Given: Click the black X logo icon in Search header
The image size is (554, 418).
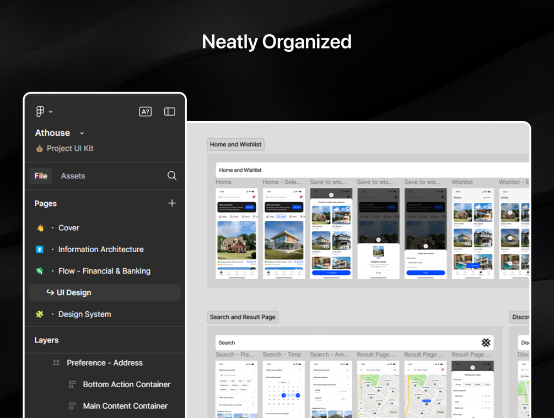Looking at the screenshot, I should tap(486, 343).
